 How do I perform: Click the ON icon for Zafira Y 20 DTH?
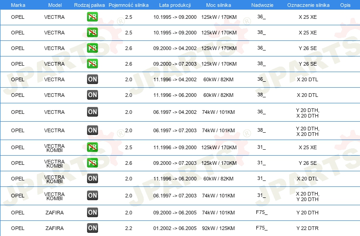[92, 213]
